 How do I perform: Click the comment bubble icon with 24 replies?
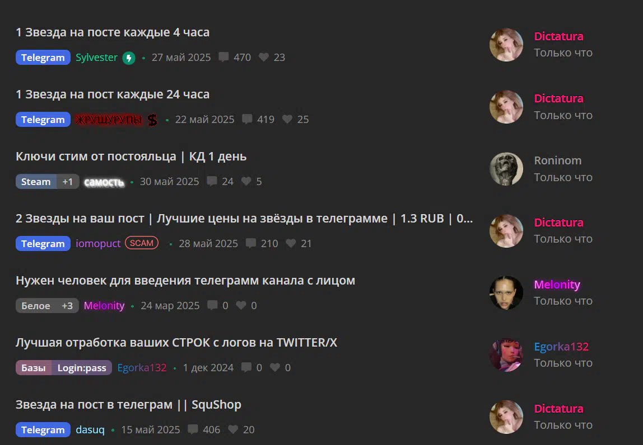[212, 181]
